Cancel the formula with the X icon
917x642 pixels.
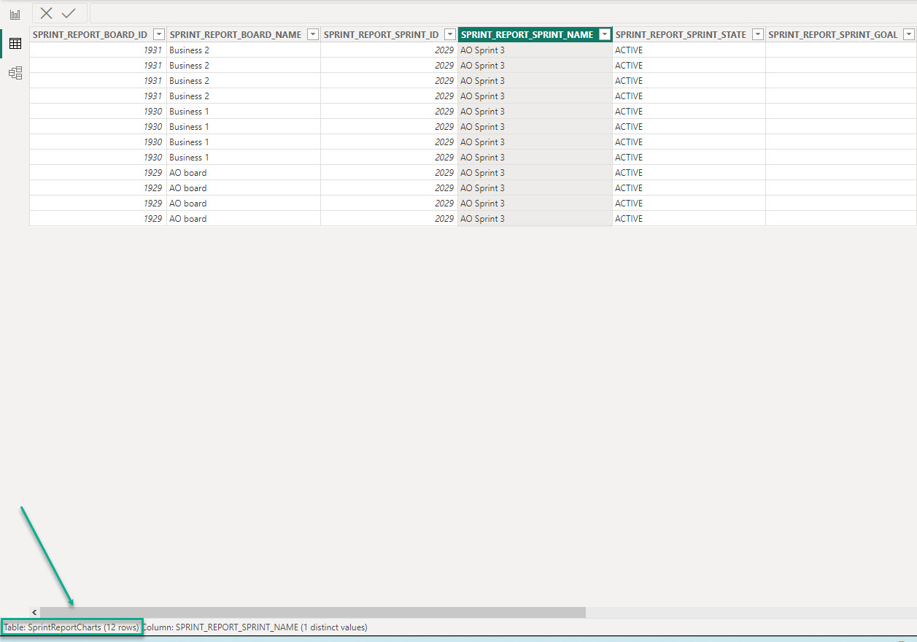47,13
